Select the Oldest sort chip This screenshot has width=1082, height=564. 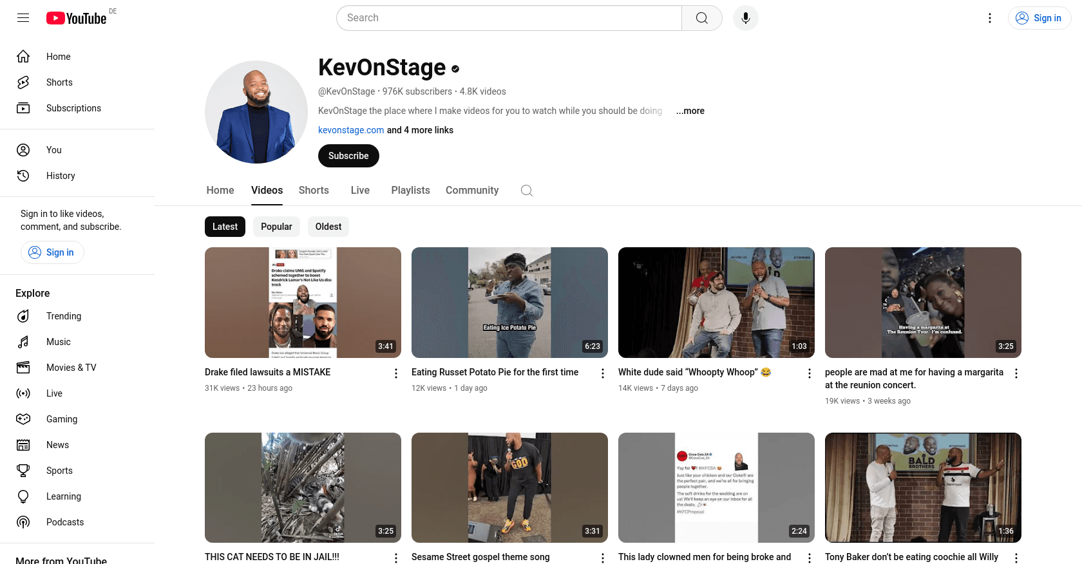click(x=328, y=227)
